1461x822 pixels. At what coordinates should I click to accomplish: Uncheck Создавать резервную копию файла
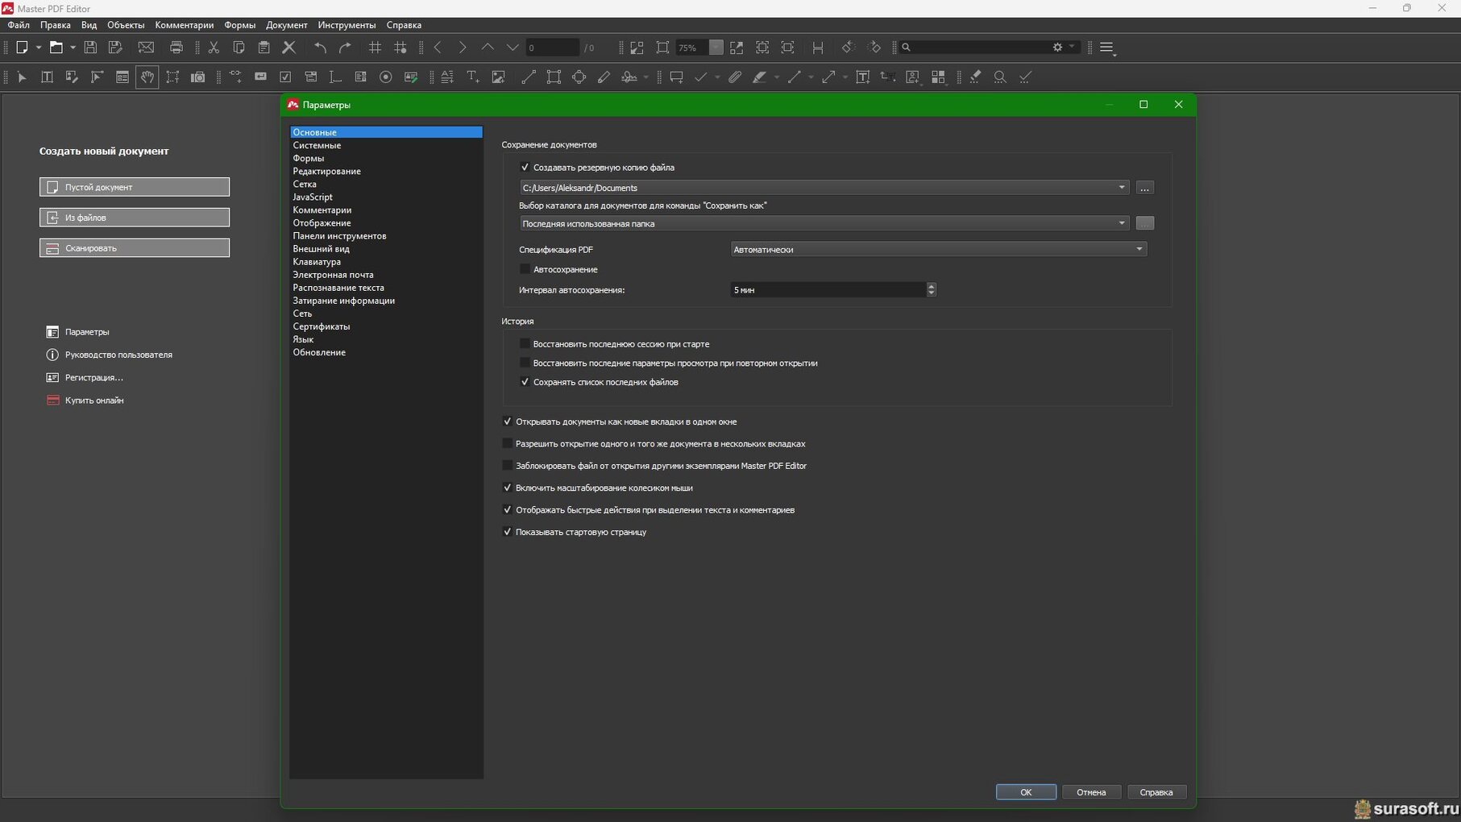pyautogui.click(x=525, y=168)
